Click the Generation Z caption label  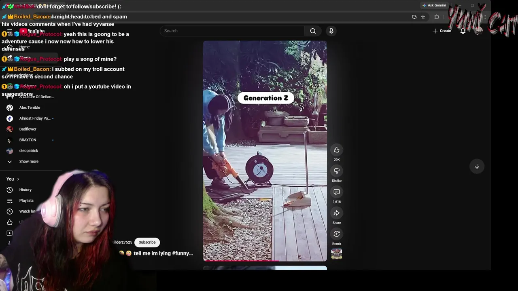coord(266,98)
